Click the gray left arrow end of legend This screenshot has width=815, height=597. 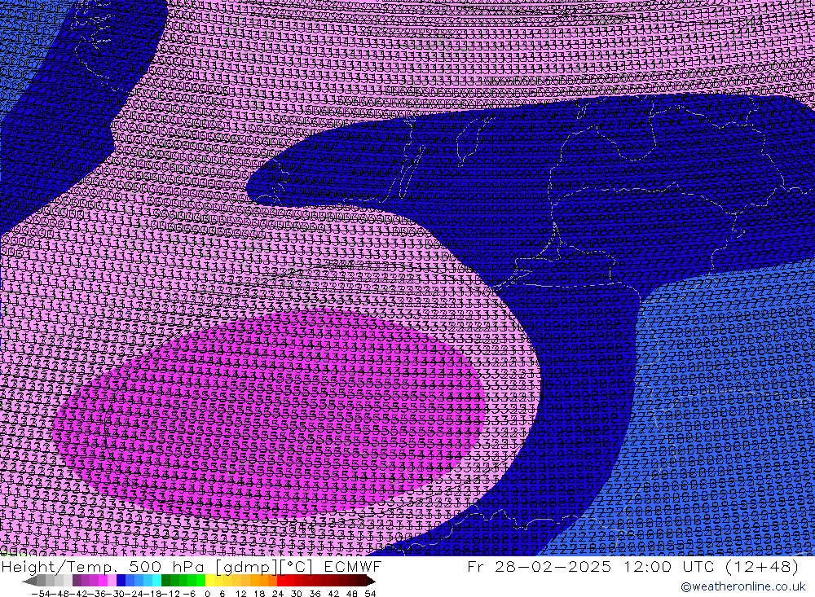pyautogui.click(x=29, y=581)
